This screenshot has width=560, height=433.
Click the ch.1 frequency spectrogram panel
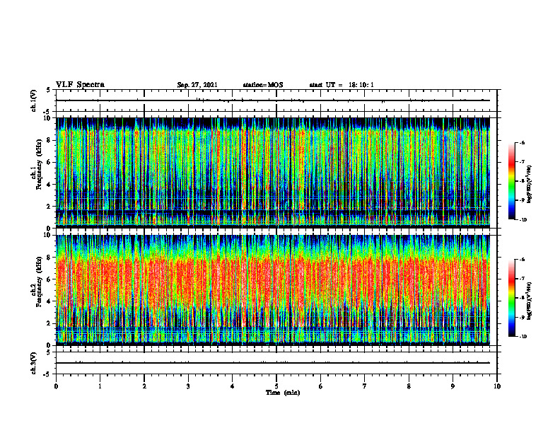coord(273,173)
